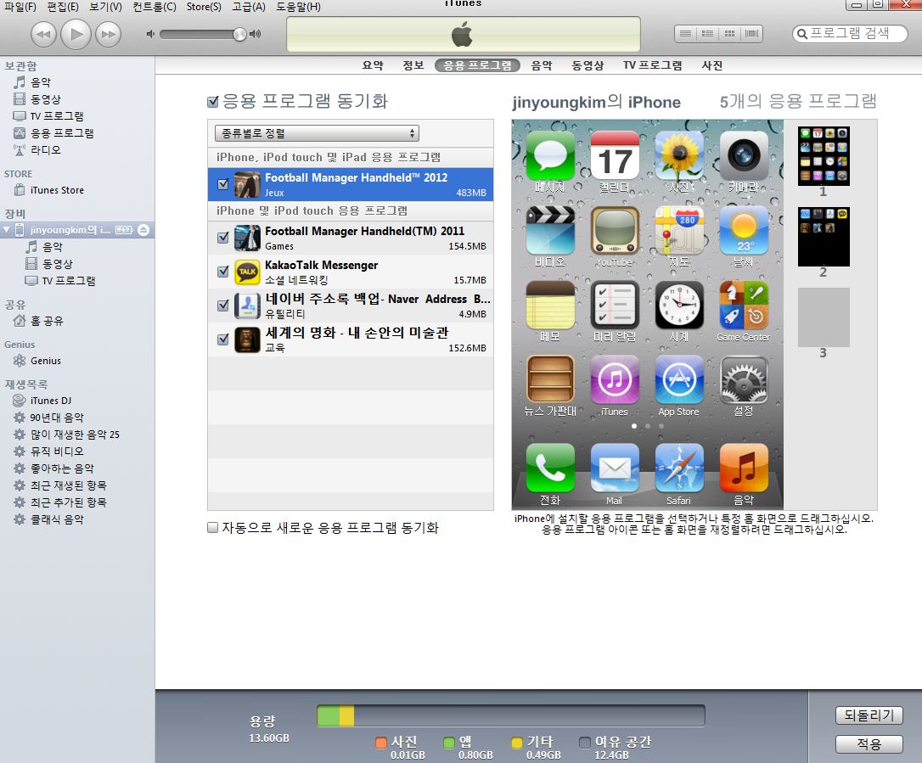Uncheck Football Manager Handheld 2012 checkbox
This screenshot has width=922, height=763.
pyautogui.click(x=222, y=184)
